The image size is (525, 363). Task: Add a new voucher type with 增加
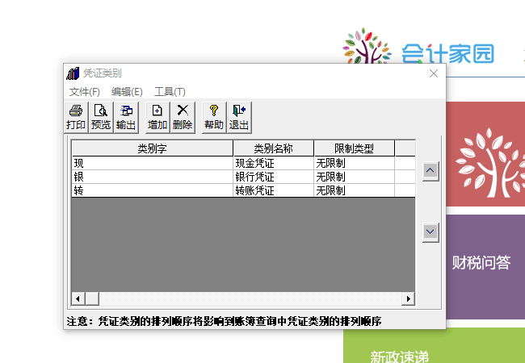[157, 118]
